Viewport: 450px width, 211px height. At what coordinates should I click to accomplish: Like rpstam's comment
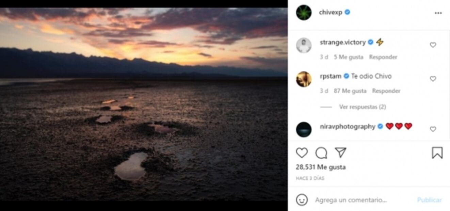433,79
